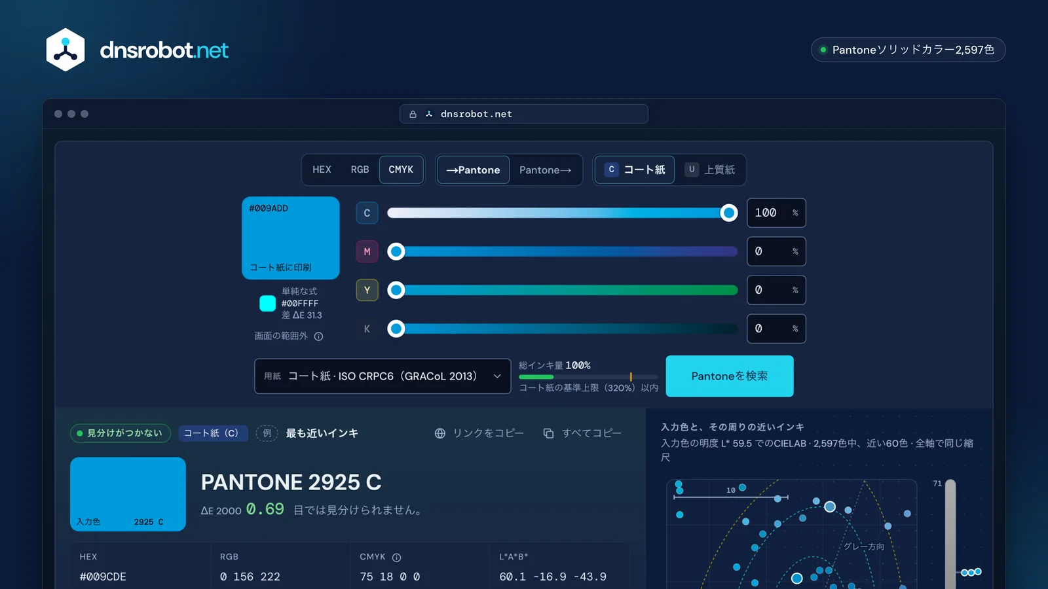The image size is (1048, 589).
Task: Switch direction to Pantone→ mode
Action: point(546,170)
